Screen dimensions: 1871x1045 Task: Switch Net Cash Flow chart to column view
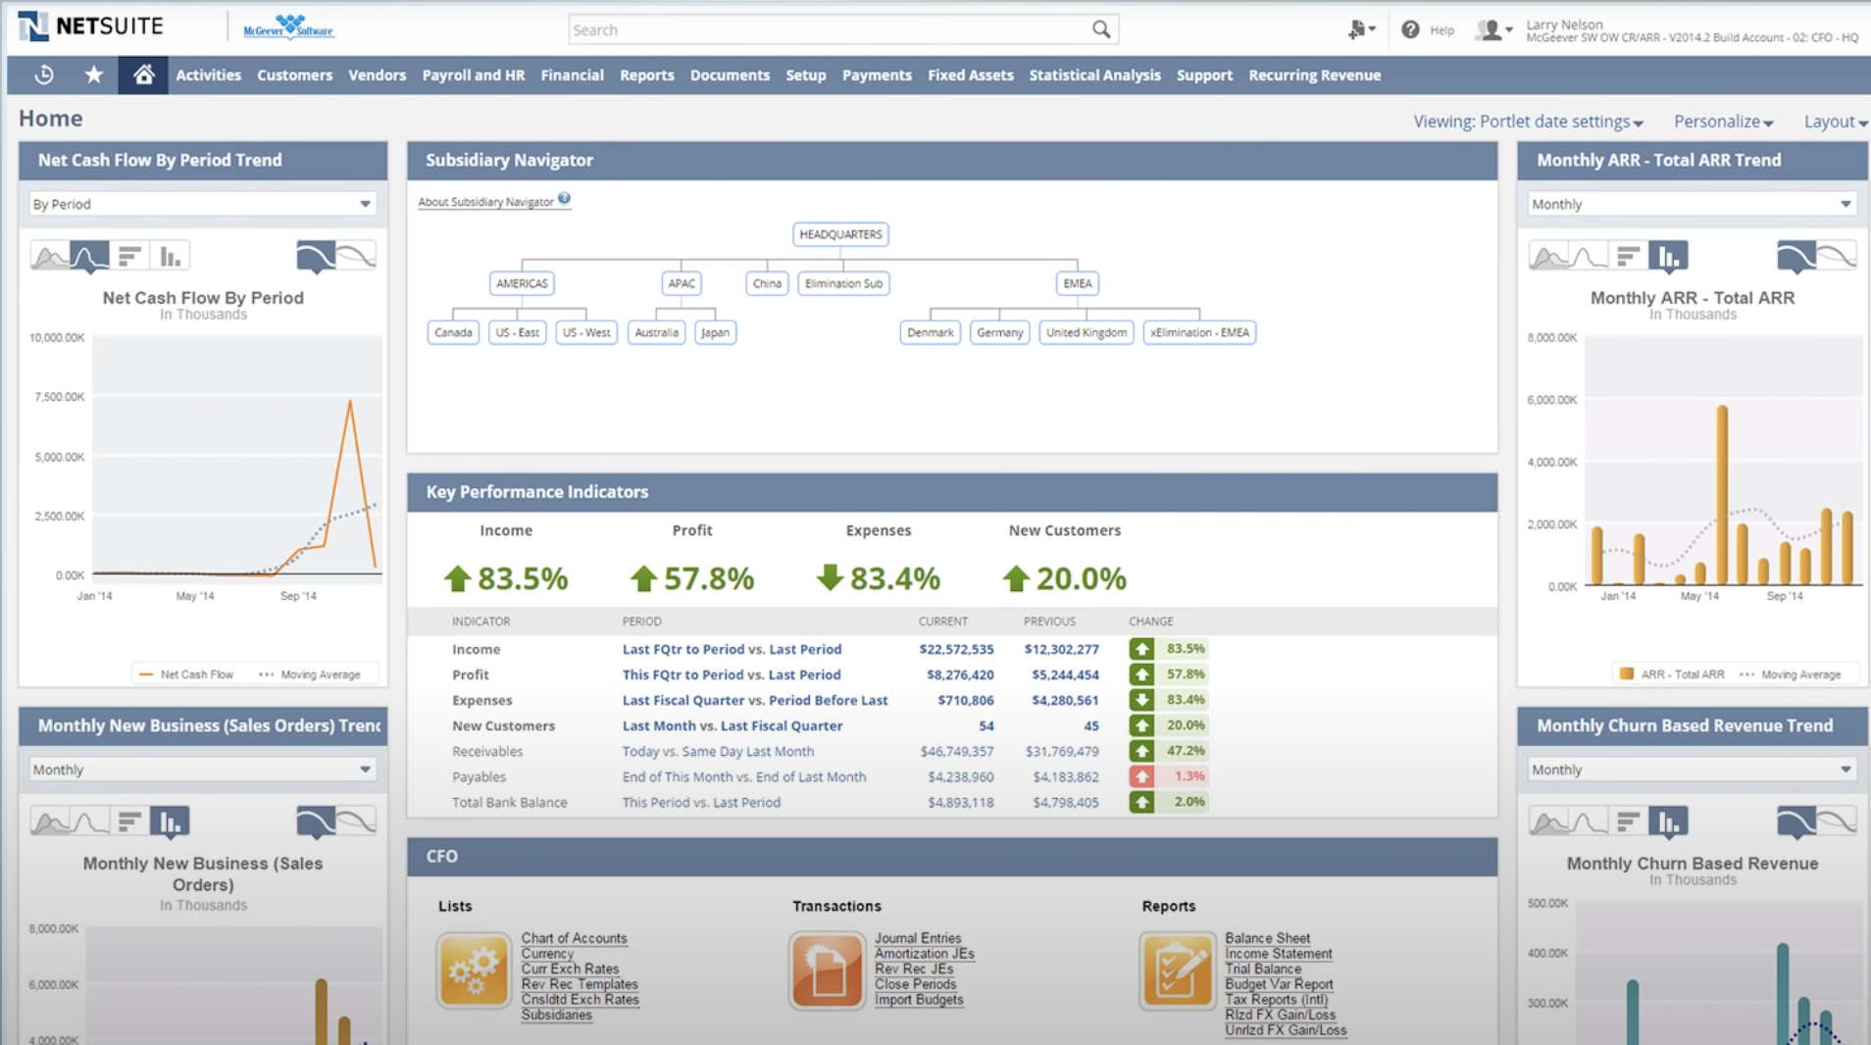click(170, 255)
